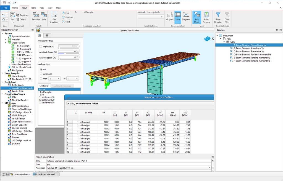Screen dimensions: 283x181
Task: Click the Amplitude Speed stepper arrows
Action: [x=78, y=52]
